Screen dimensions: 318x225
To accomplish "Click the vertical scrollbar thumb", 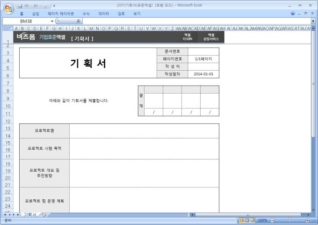I will (313, 84).
